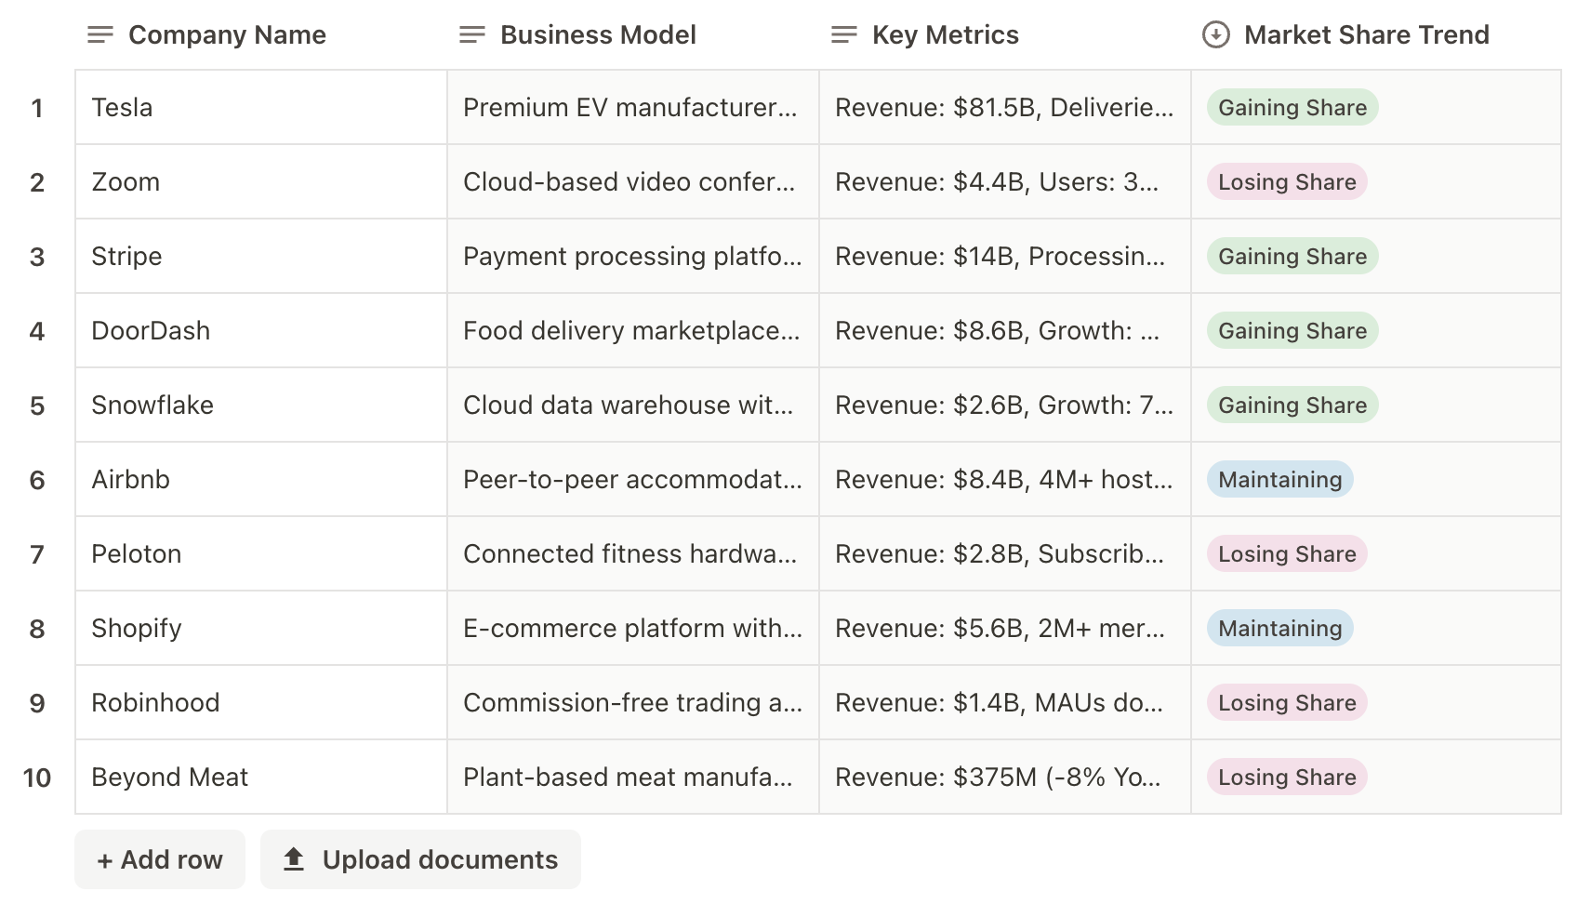
Task: Click Zoom's Losing Share tag
Action: [1287, 181]
